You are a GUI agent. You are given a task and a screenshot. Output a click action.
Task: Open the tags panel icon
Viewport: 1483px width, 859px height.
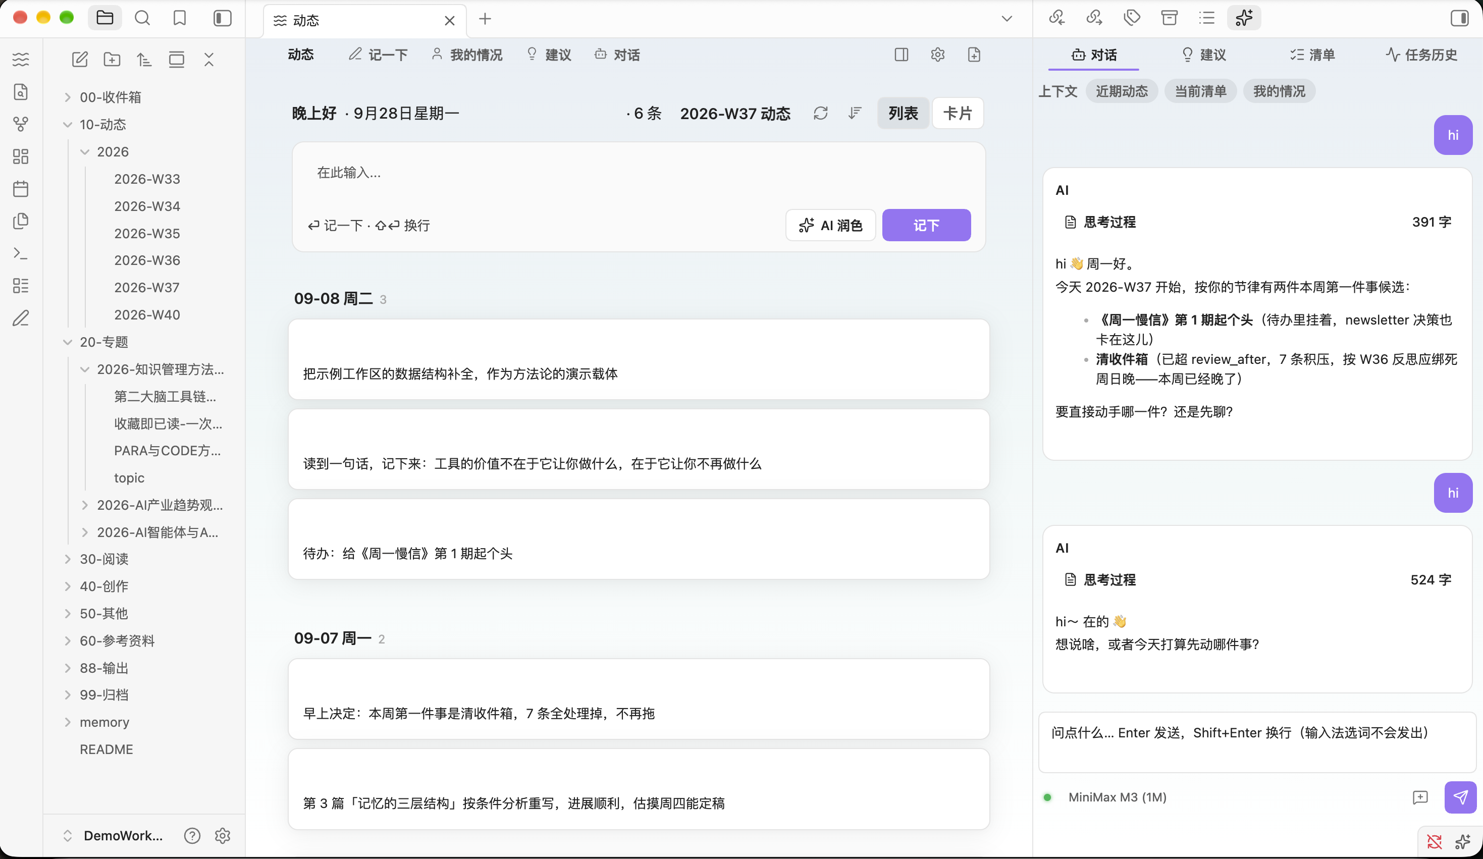coord(1132,18)
